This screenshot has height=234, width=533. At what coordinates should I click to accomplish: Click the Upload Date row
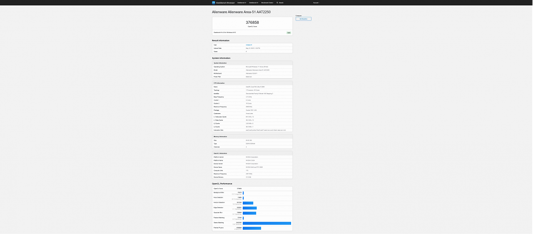pos(252,48)
